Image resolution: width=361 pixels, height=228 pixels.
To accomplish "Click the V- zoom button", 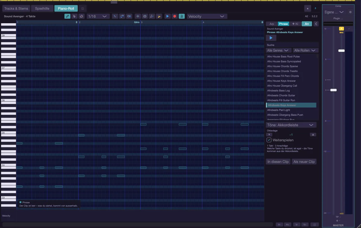I will pyautogui.click(x=297, y=224).
